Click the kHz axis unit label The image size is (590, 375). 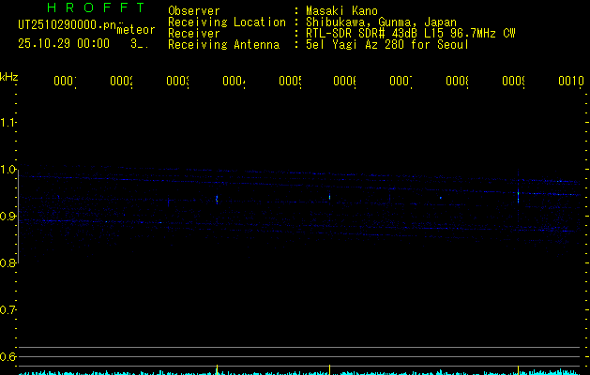click(x=9, y=78)
